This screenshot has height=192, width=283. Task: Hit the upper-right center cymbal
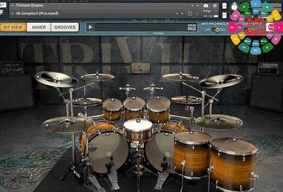pos(181,77)
